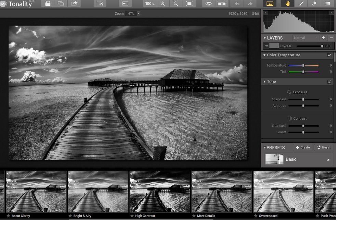Collapse the Tone section
The image size is (342, 226).
tap(265, 82)
